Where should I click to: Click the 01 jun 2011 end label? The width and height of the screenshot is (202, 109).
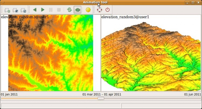(x=192, y=95)
